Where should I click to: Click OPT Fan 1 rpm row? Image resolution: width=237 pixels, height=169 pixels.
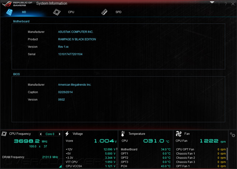point(201,166)
